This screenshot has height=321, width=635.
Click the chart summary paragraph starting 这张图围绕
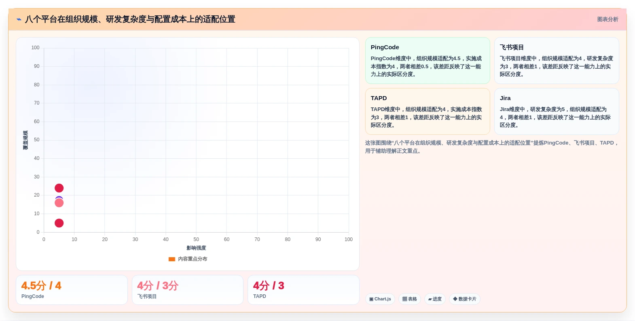click(492, 147)
